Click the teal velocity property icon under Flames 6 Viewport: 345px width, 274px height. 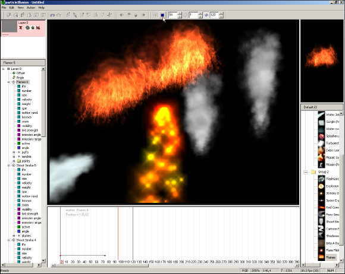pos(19,100)
